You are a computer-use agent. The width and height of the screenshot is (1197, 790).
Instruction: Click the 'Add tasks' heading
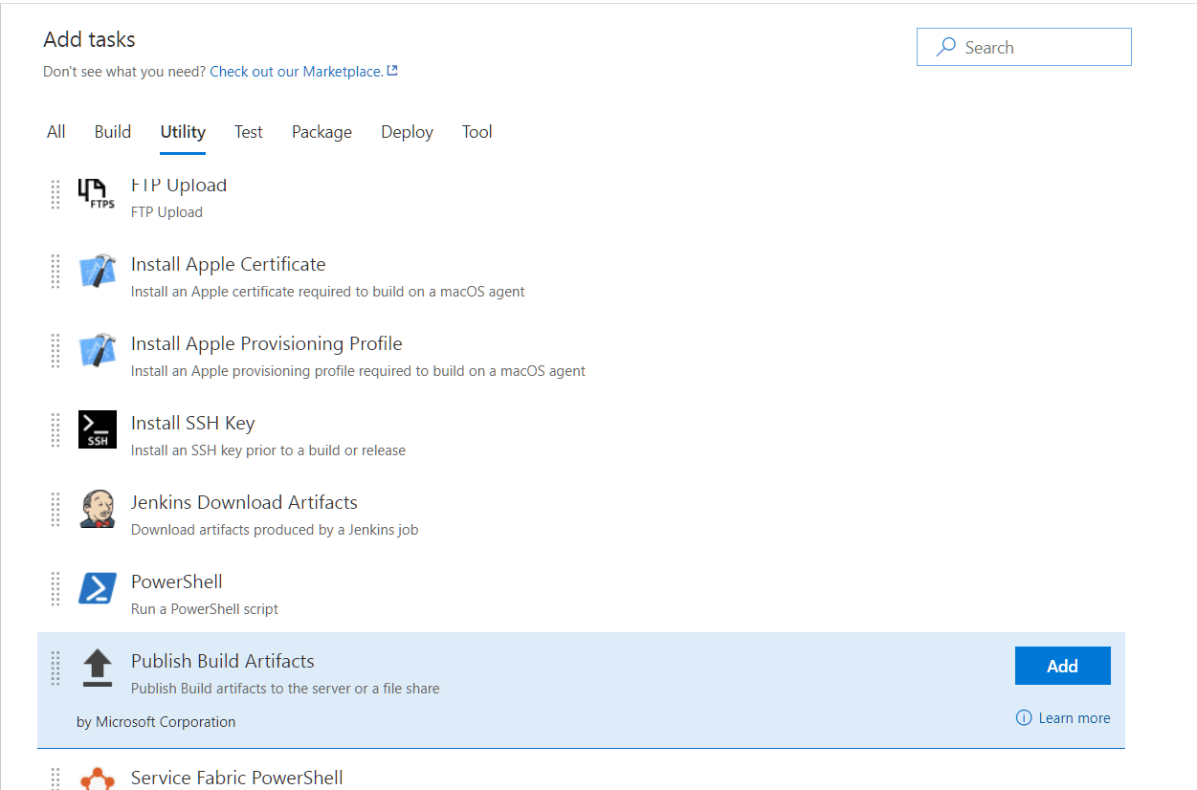click(90, 39)
